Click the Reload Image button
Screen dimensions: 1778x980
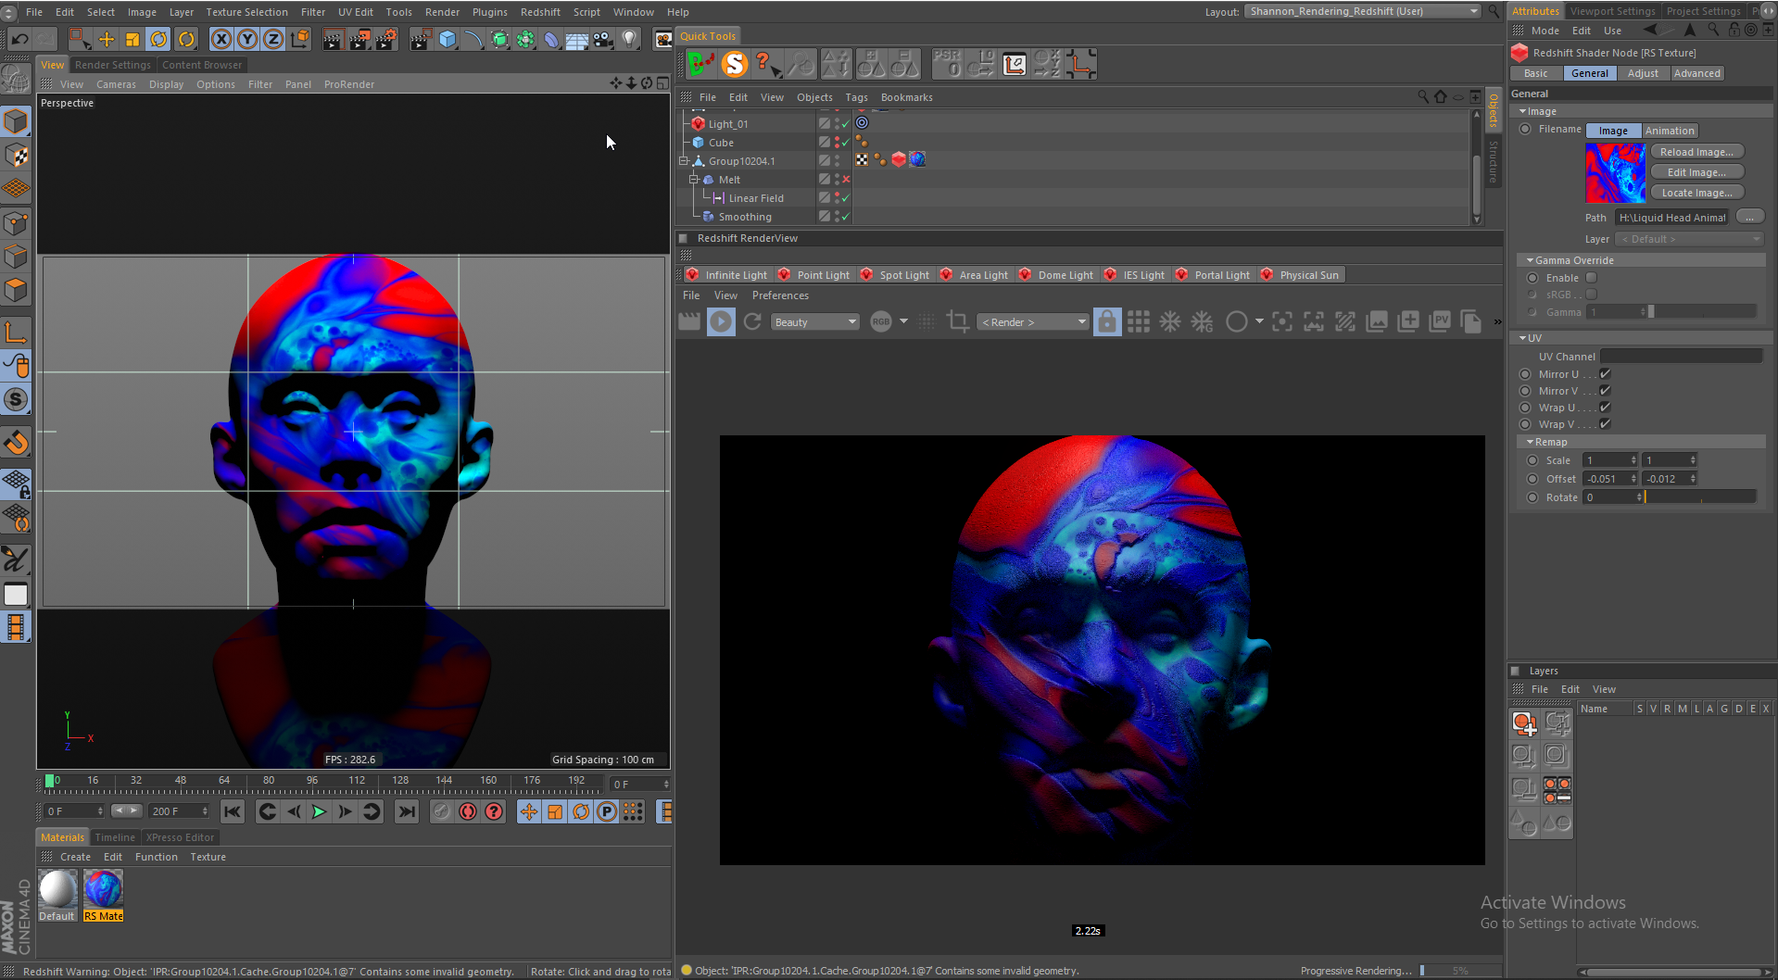(1696, 152)
